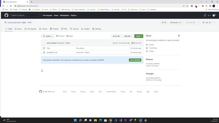
Task: Open the repository Settings tab
Action: tap(96, 29)
